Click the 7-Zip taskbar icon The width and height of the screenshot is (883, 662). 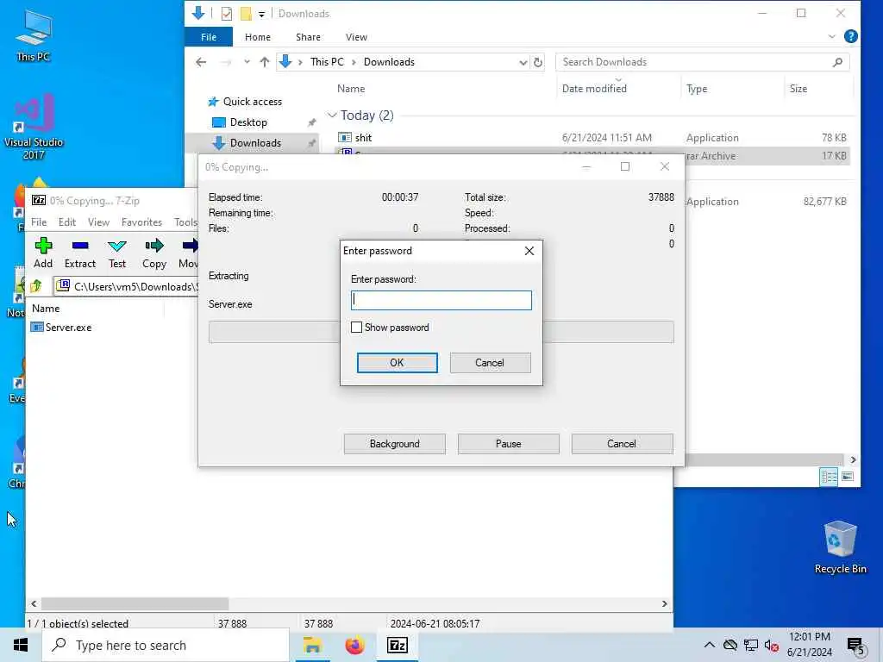point(398,645)
